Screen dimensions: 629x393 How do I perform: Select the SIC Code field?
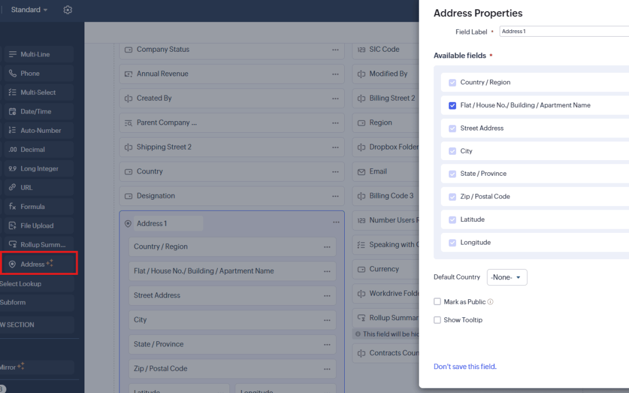(386, 49)
